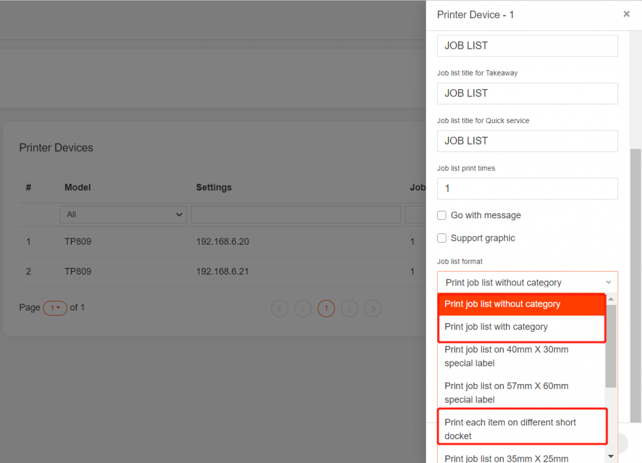642x463 pixels.
Task: Go to last page pagination icon
Action: click(x=372, y=309)
